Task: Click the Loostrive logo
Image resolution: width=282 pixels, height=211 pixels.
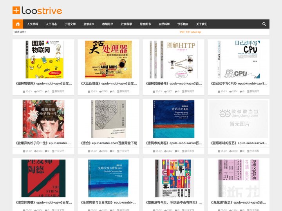Action: click(37, 11)
